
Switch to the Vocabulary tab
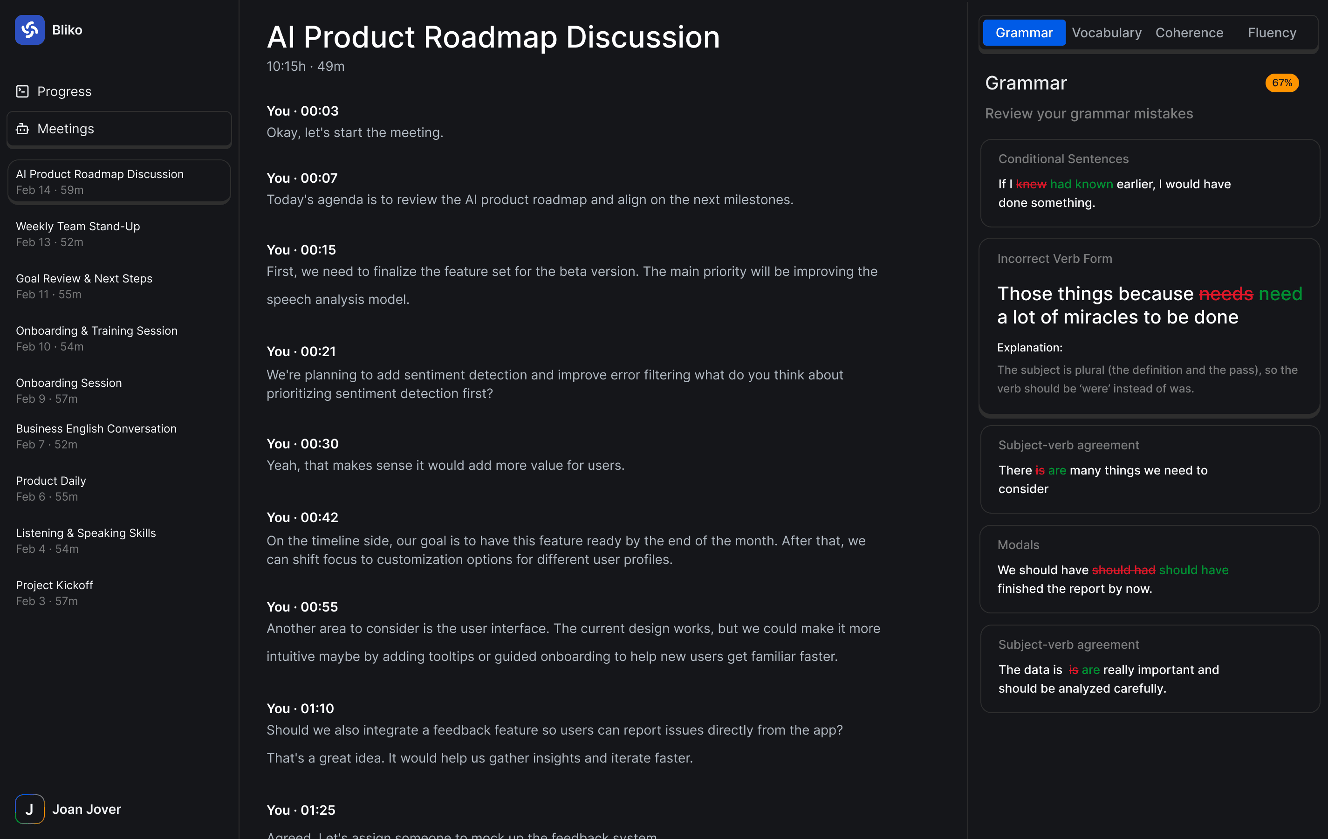pyautogui.click(x=1106, y=33)
